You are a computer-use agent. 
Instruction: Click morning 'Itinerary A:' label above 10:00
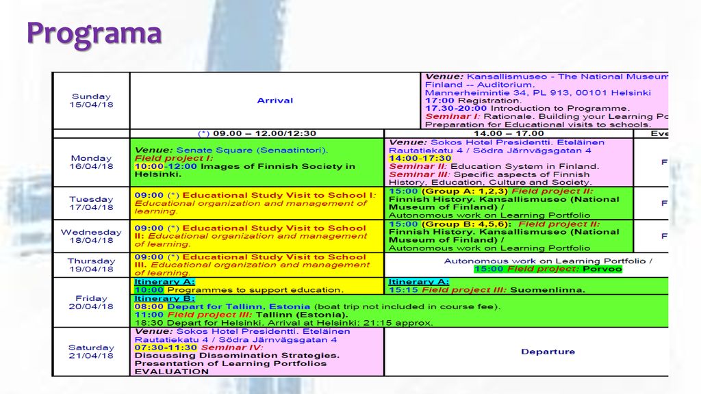click(x=164, y=282)
